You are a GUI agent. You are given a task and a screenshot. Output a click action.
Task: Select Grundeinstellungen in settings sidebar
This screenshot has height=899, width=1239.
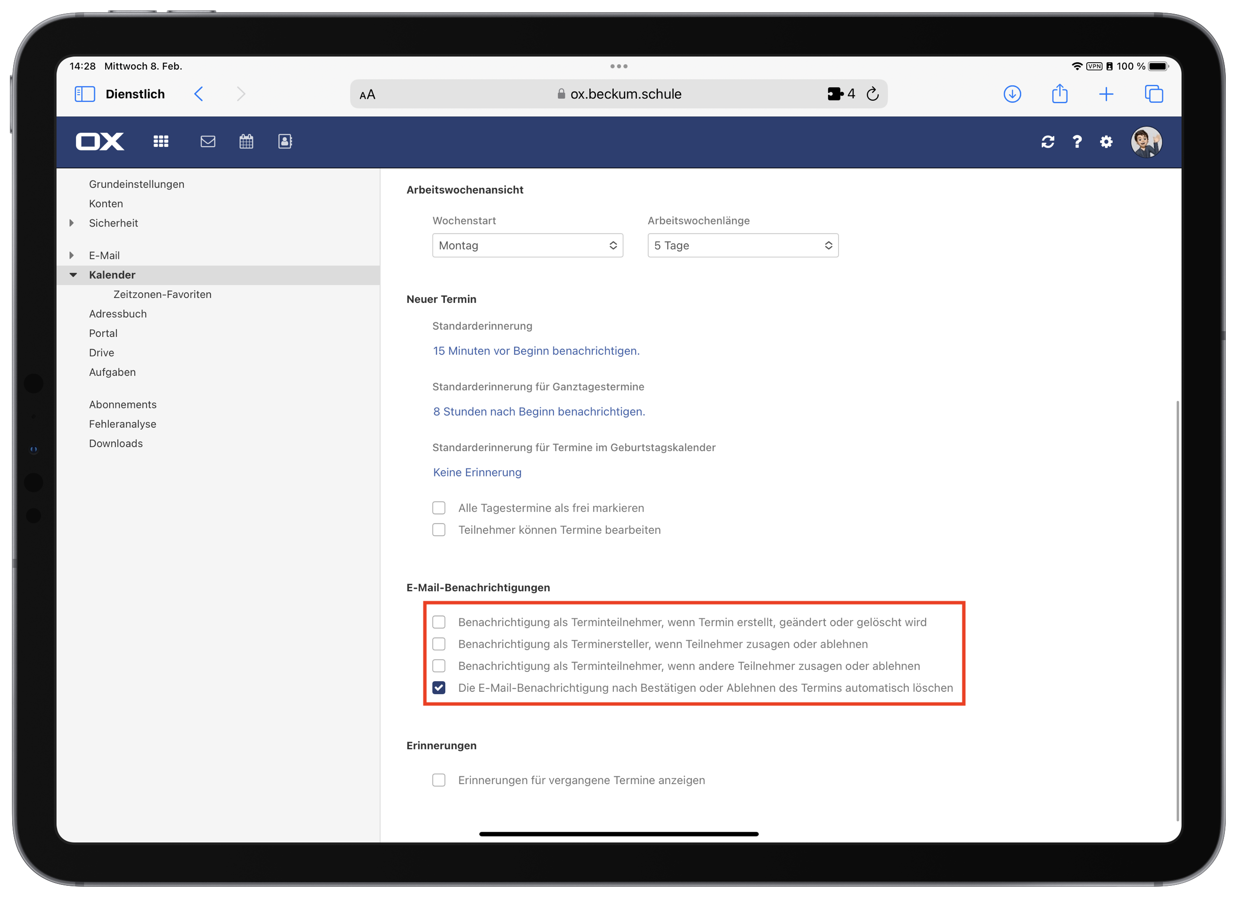(137, 184)
